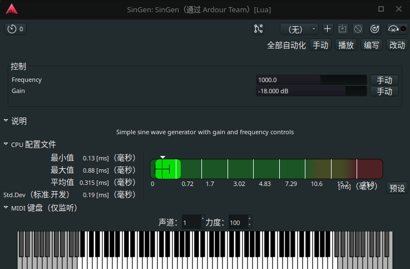410x269 pixels.
Task: Decrease the 力度 velocity value
Action: point(249,225)
